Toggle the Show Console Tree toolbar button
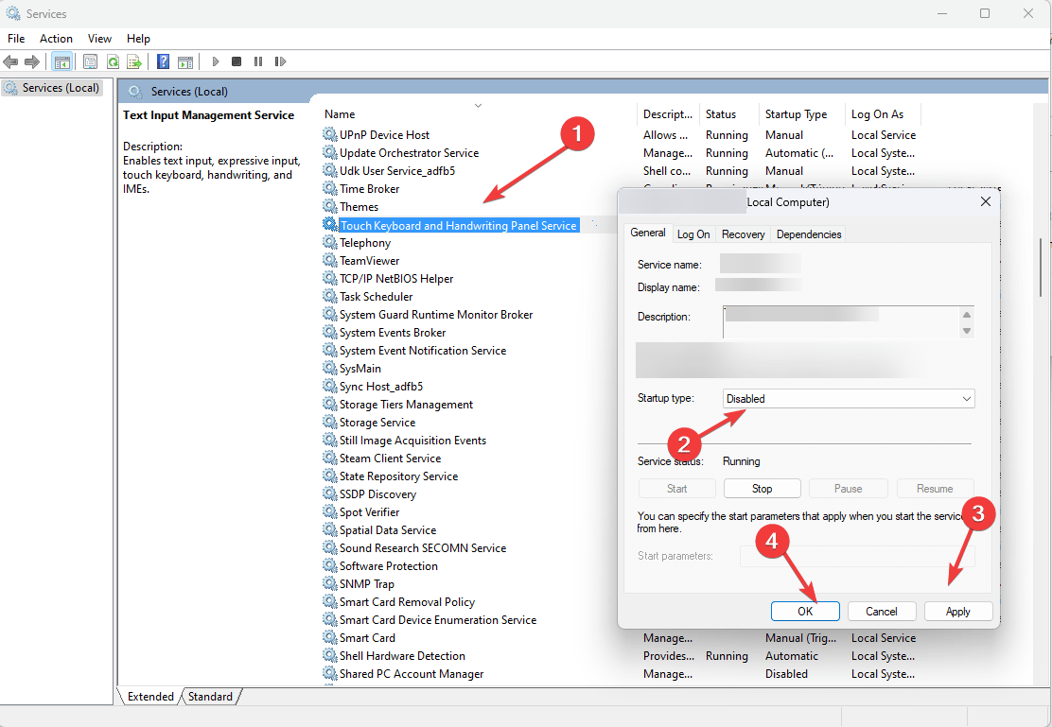 (x=62, y=61)
